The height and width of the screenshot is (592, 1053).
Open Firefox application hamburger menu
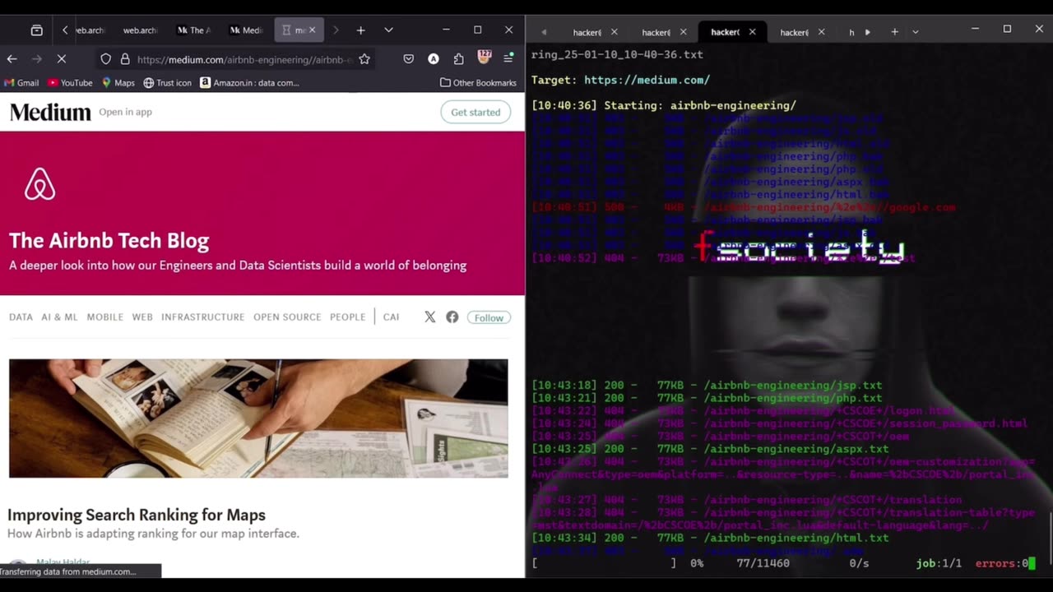[508, 59]
